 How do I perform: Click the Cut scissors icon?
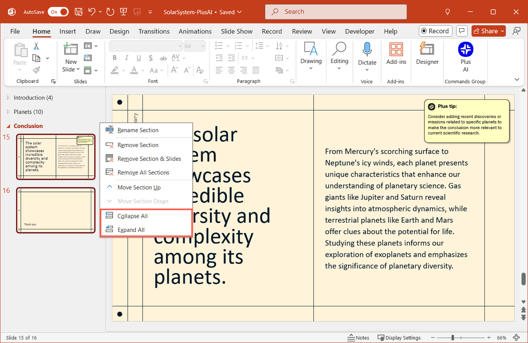tap(37, 46)
